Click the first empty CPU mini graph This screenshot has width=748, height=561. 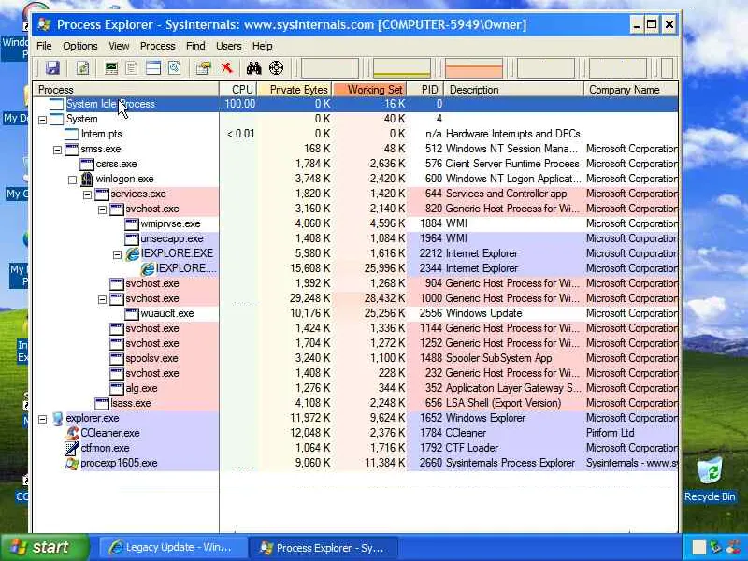pos(330,68)
